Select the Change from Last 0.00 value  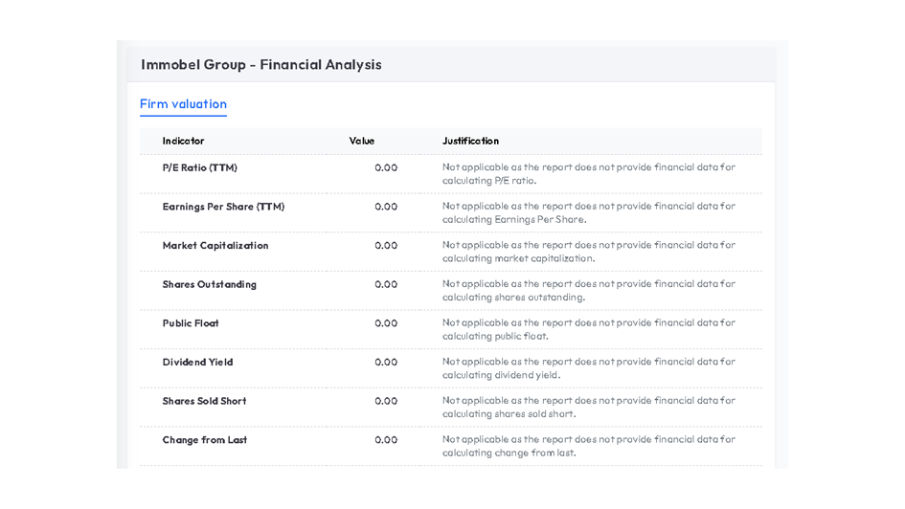pyautogui.click(x=385, y=440)
